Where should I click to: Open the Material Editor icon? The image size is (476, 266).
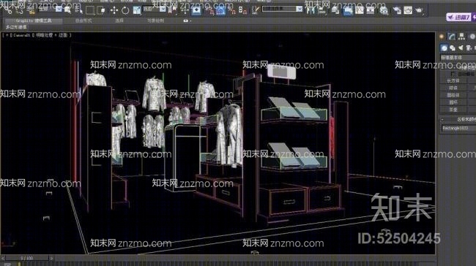pyautogui.click(x=384, y=11)
